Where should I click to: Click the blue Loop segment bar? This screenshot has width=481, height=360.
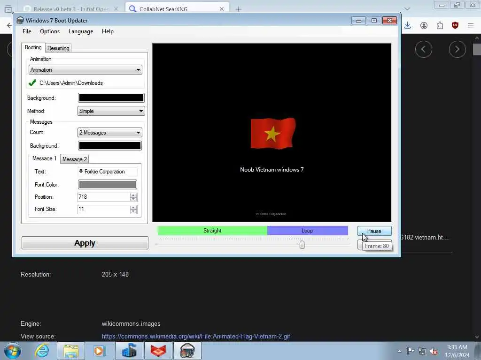307,231
